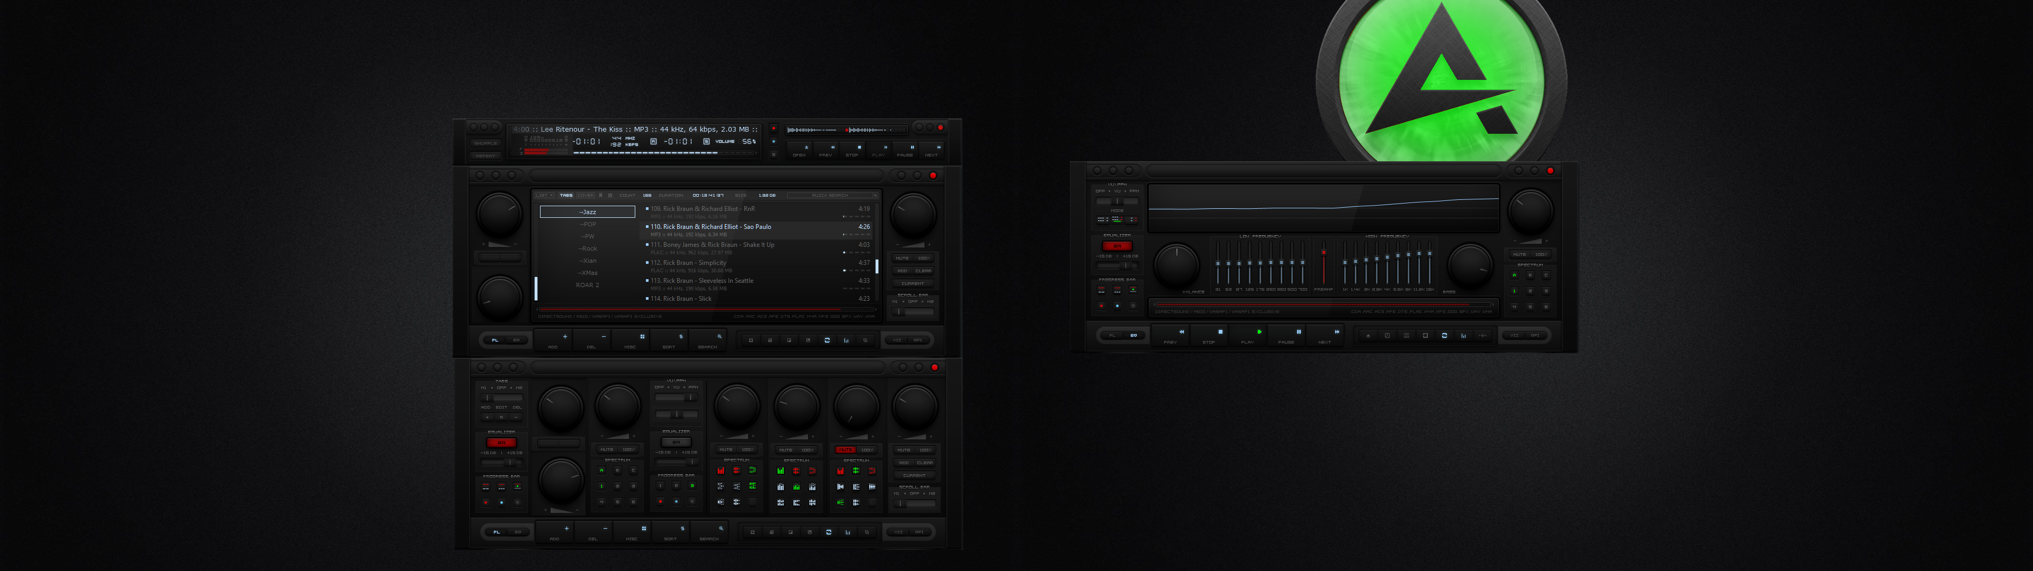Click QFI button in equalizer window
This screenshot has width=2033, height=571.
click(1535, 336)
